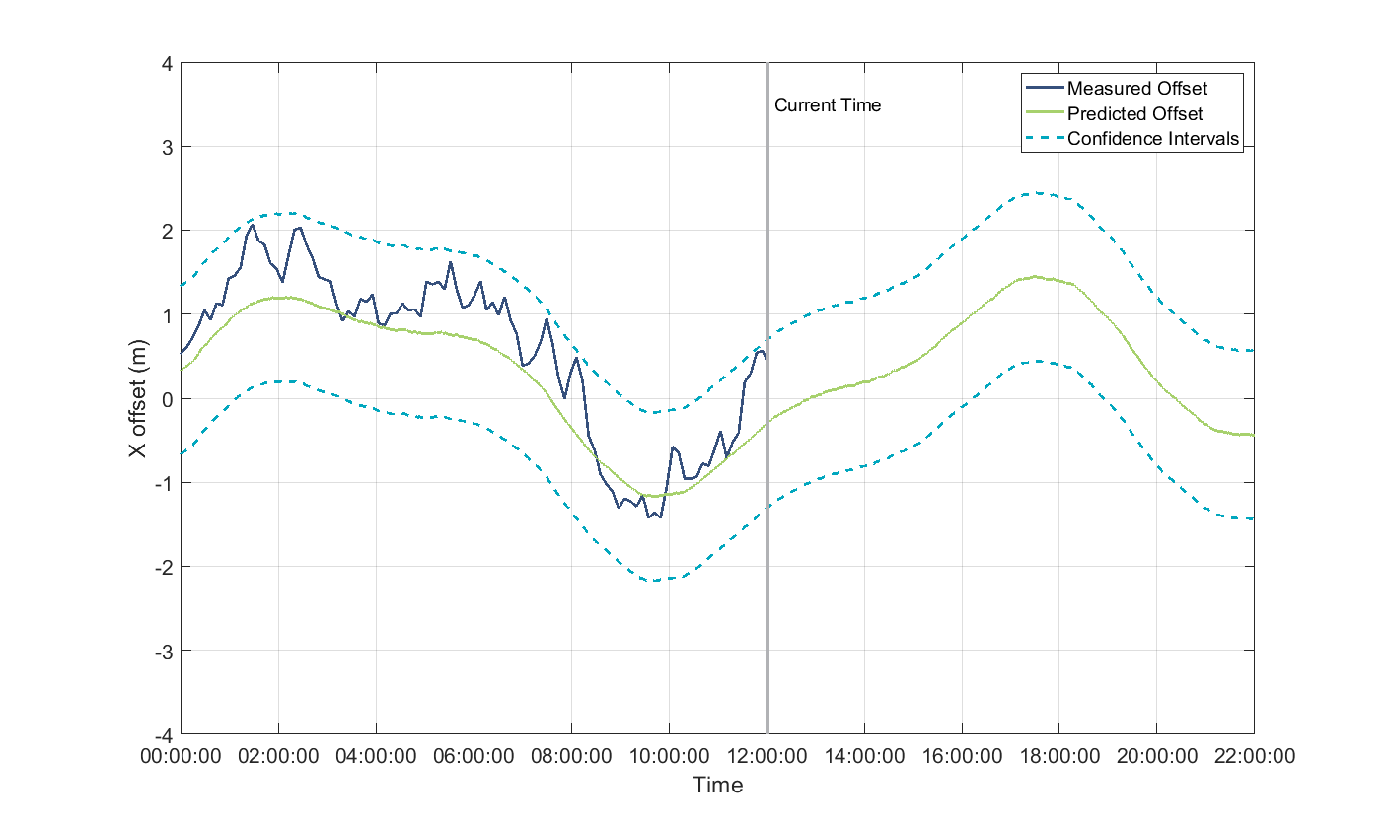Click the 22:00:00 tick label
This screenshot has width=1387, height=825.
(1254, 755)
